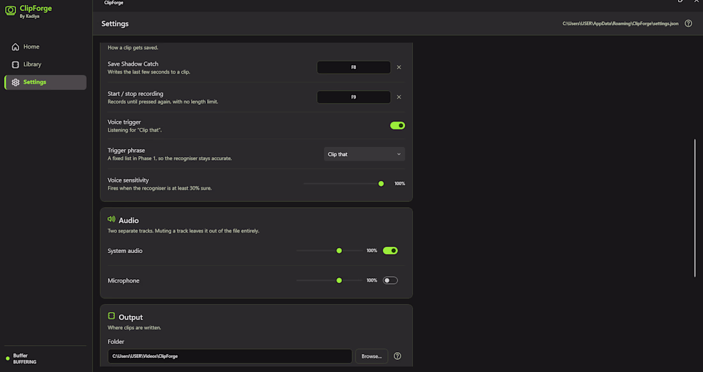Screen dimensions: 703x372
Task: Click the "By Kadiya" text under the logo
Action: pos(29,17)
